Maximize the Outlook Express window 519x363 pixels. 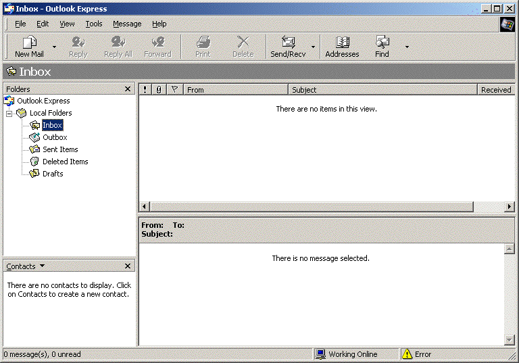[497, 9]
